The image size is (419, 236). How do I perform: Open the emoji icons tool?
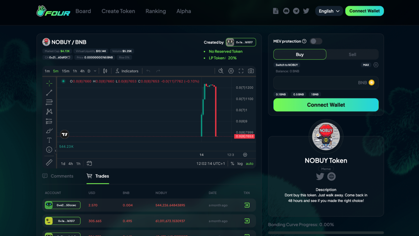tap(49, 149)
